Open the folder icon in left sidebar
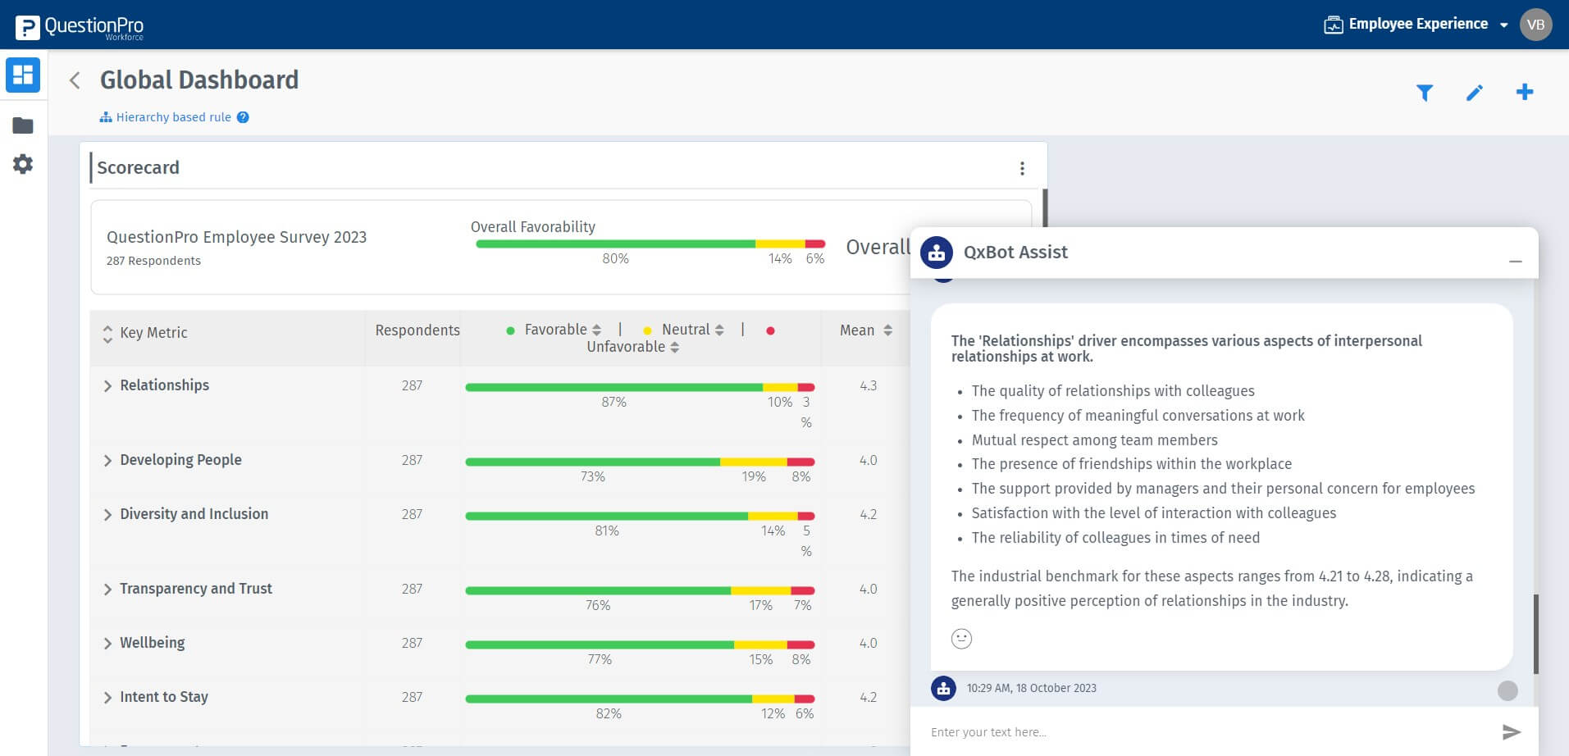This screenshot has width=1569, height=756. tap(23, 125)
